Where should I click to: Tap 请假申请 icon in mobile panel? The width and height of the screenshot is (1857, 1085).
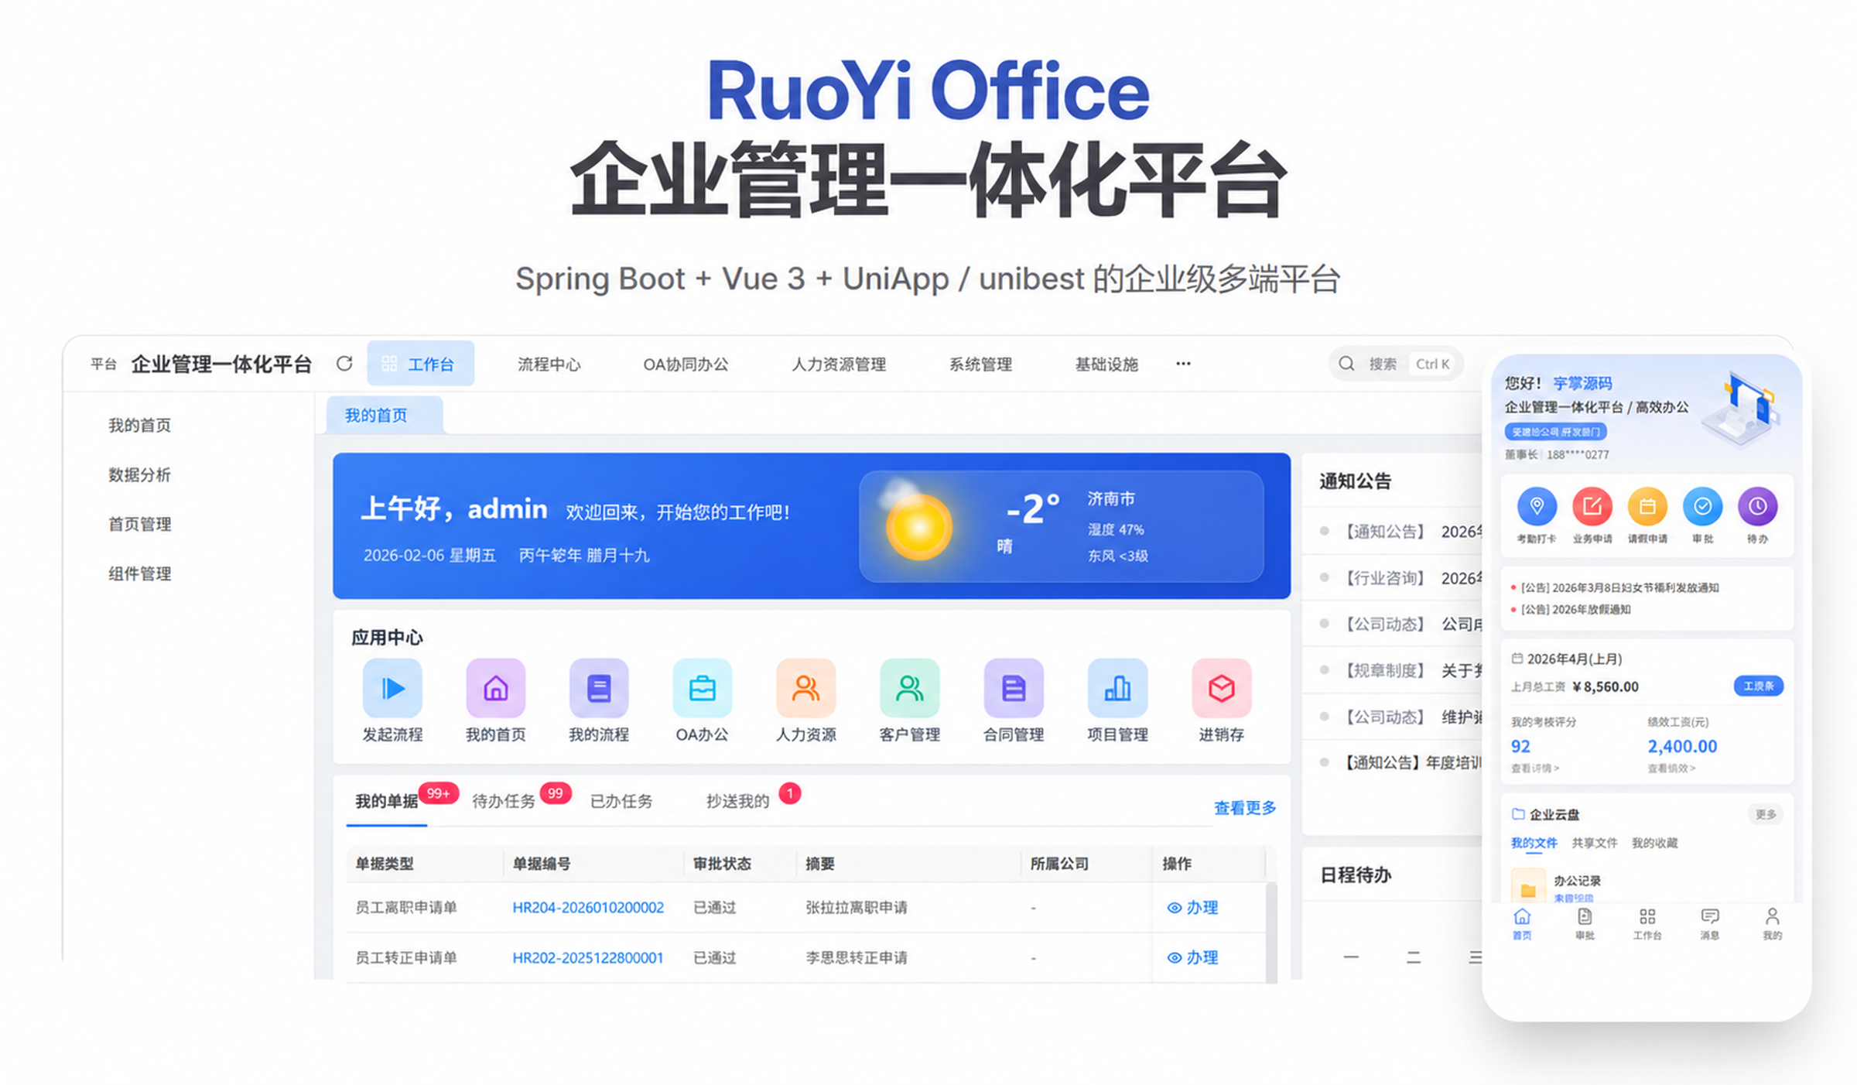click(1647, 507)
